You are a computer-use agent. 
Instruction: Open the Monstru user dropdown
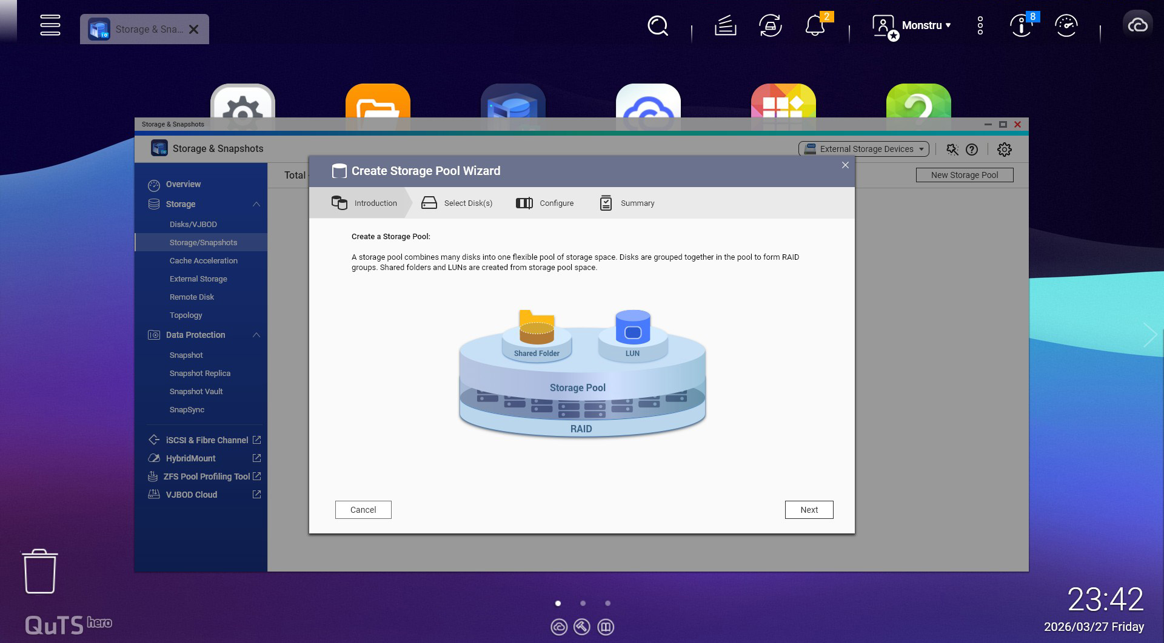pos(925,25)
